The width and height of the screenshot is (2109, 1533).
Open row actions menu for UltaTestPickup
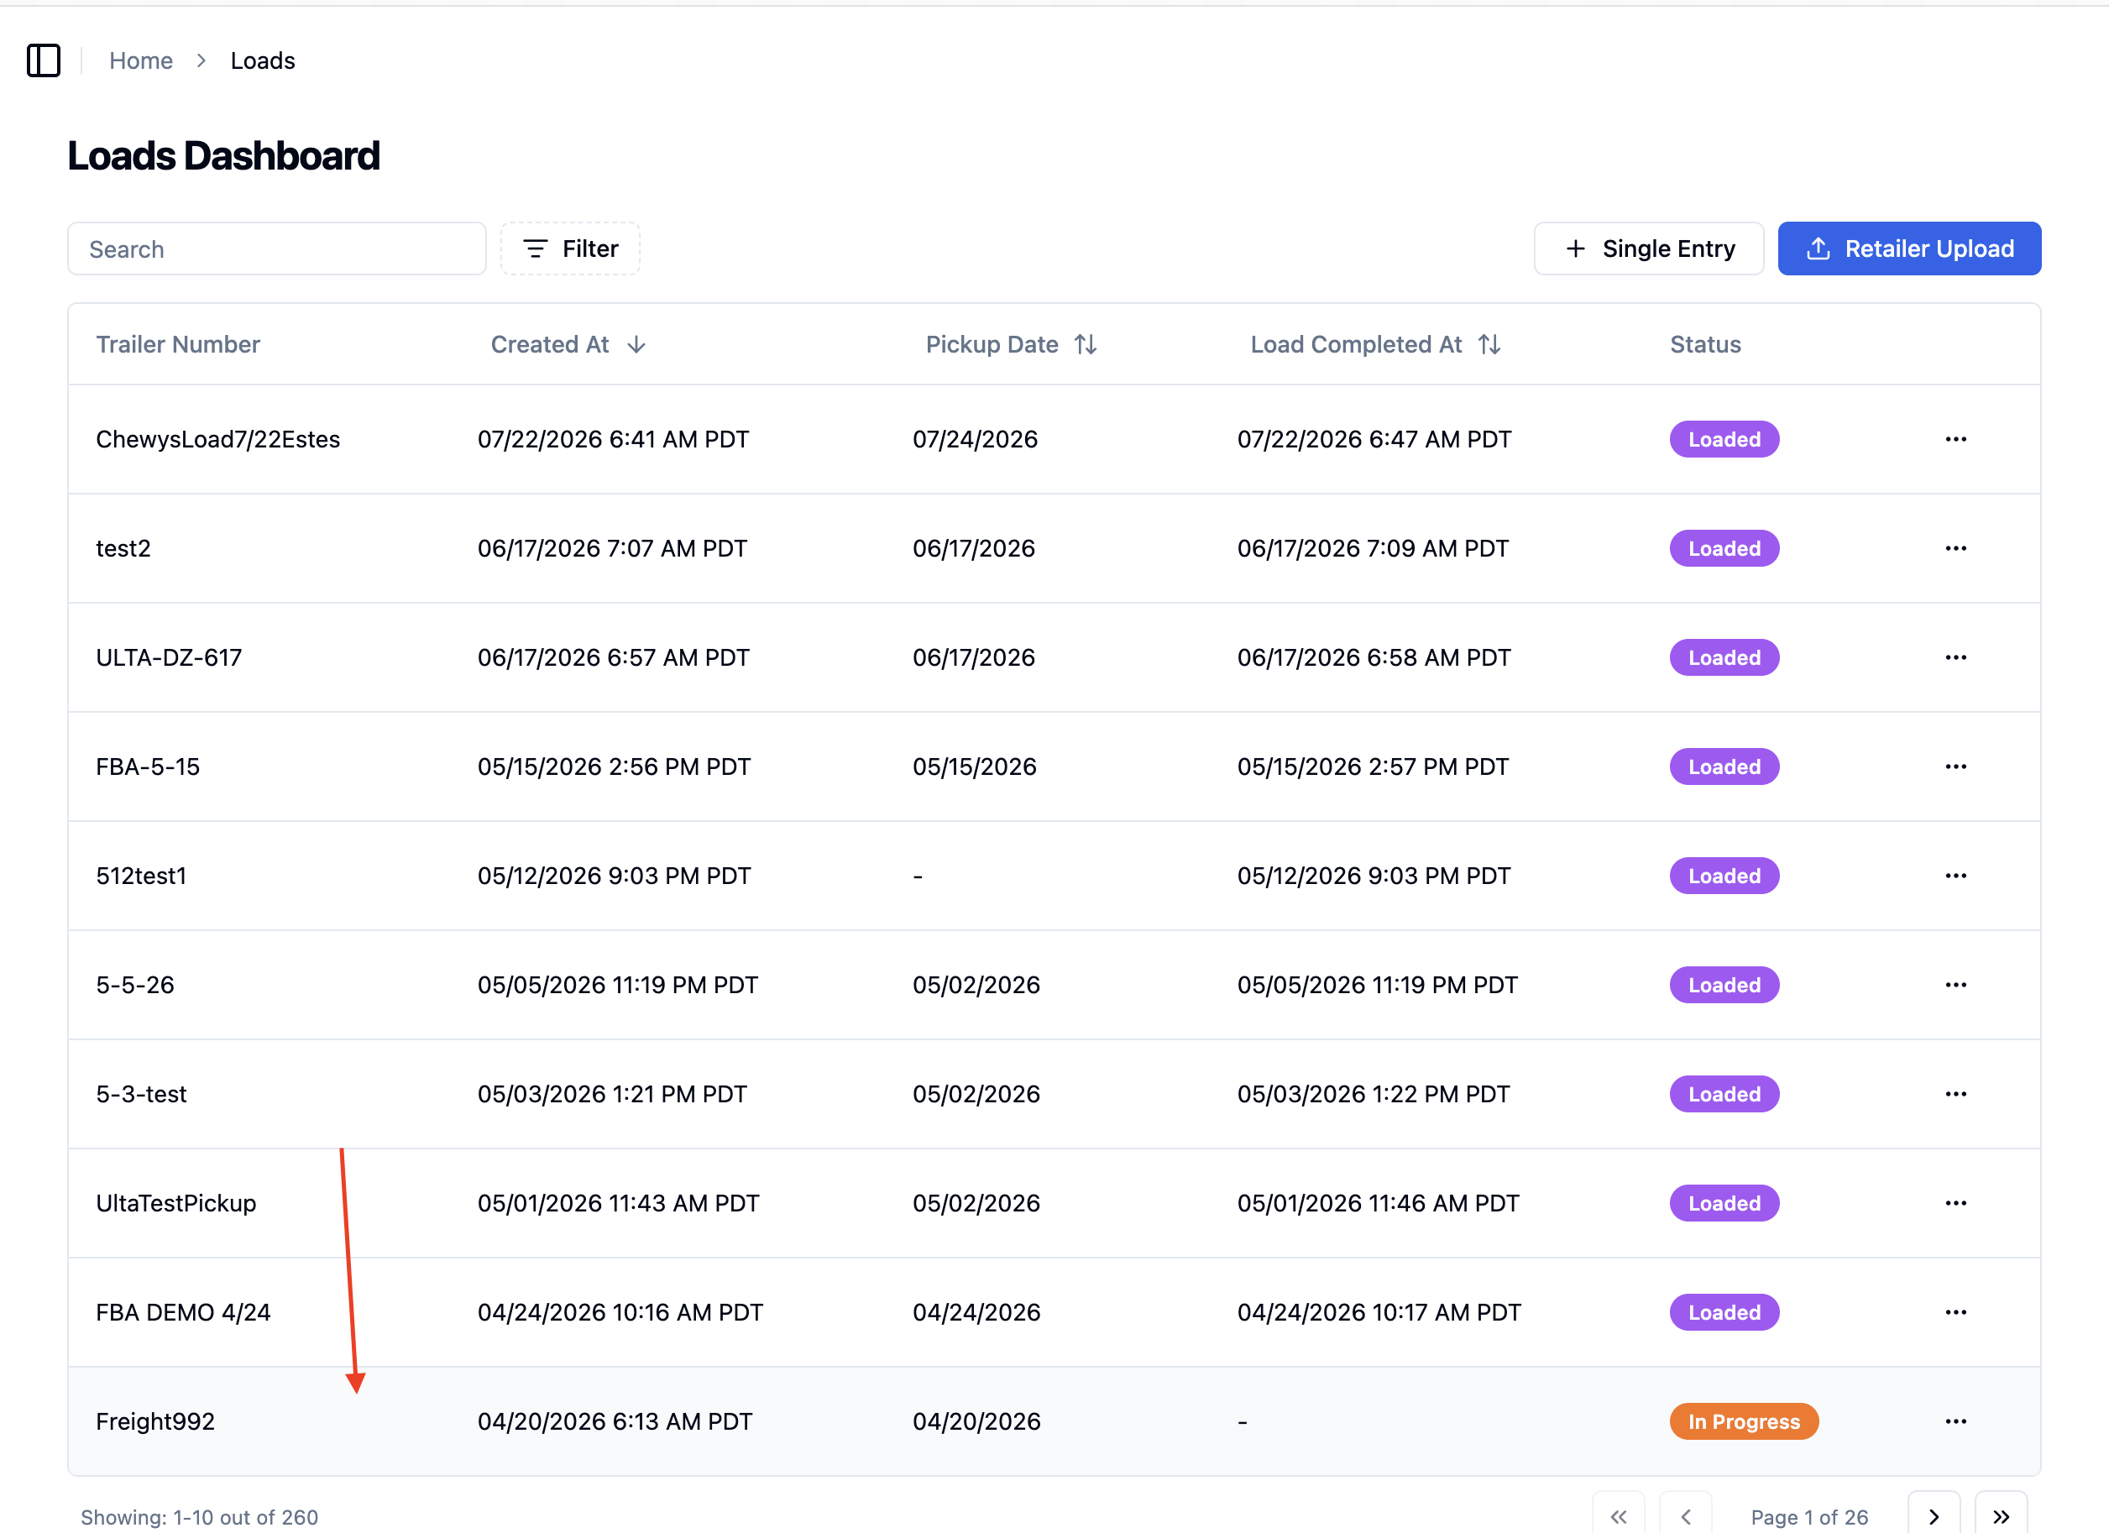pos(1955,1203)
